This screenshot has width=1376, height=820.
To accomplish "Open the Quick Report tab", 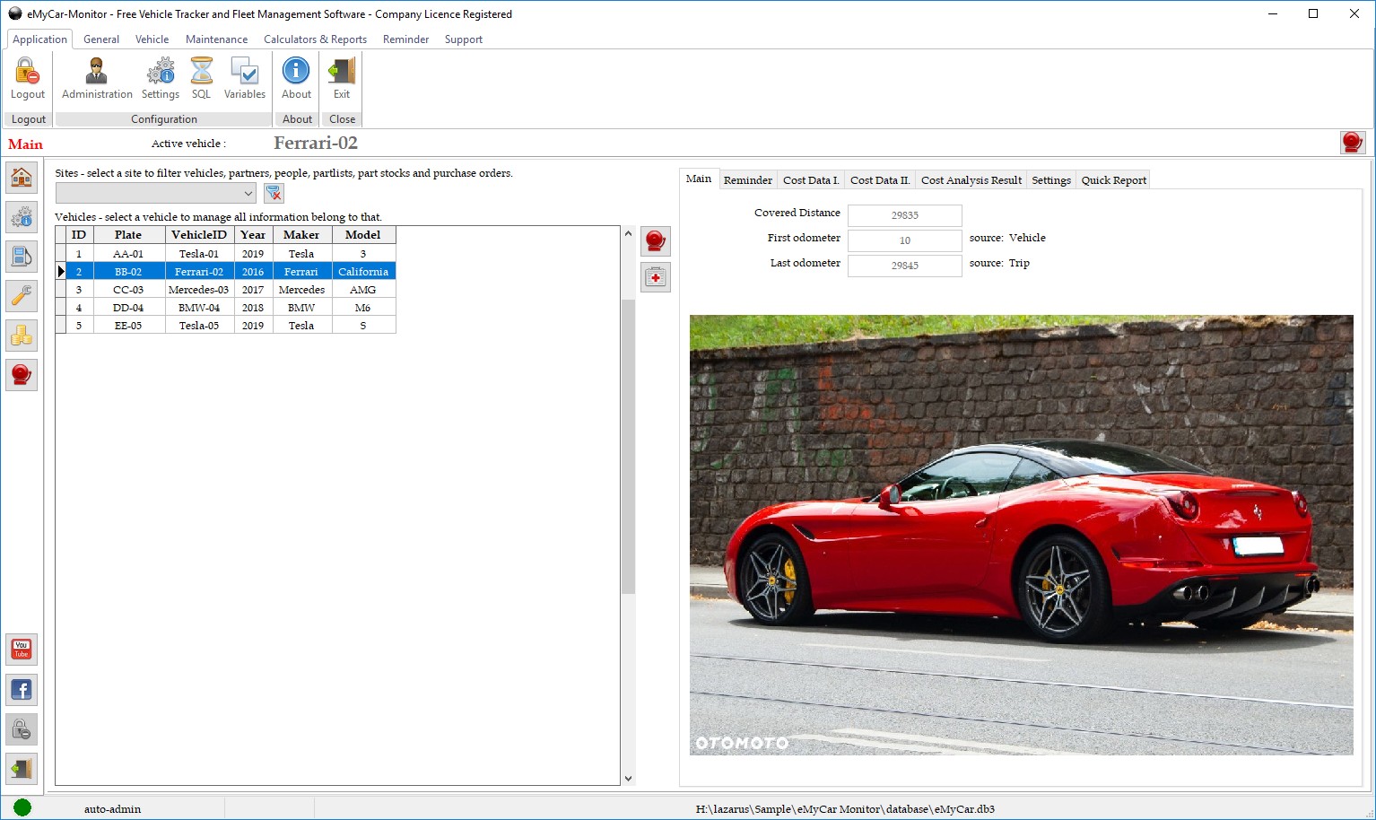I will coord(1112,179).
